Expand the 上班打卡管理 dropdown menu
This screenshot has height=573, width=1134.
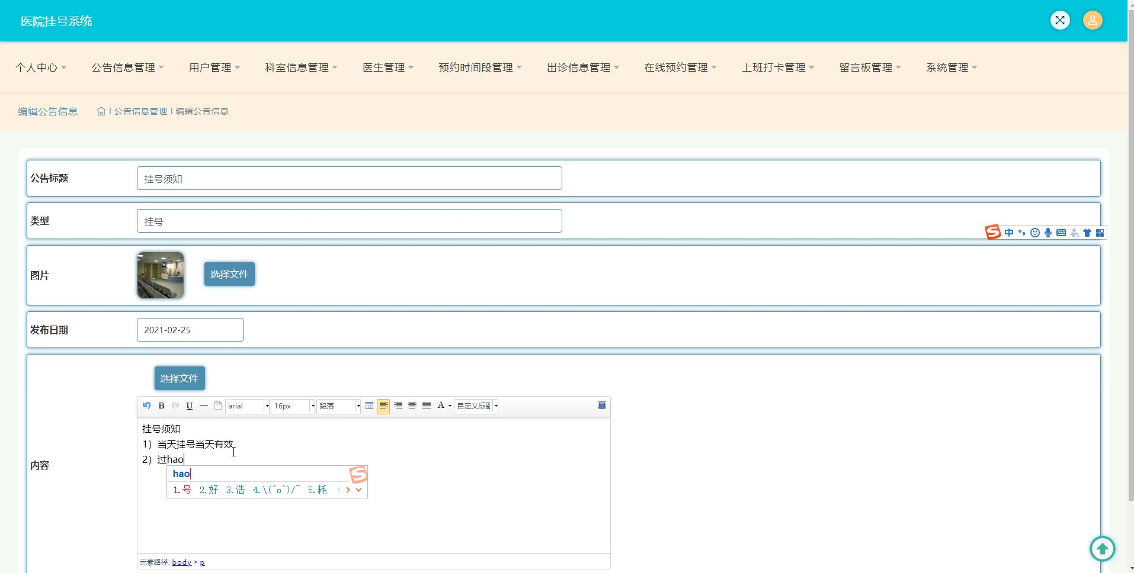click(x=778, y=67)
